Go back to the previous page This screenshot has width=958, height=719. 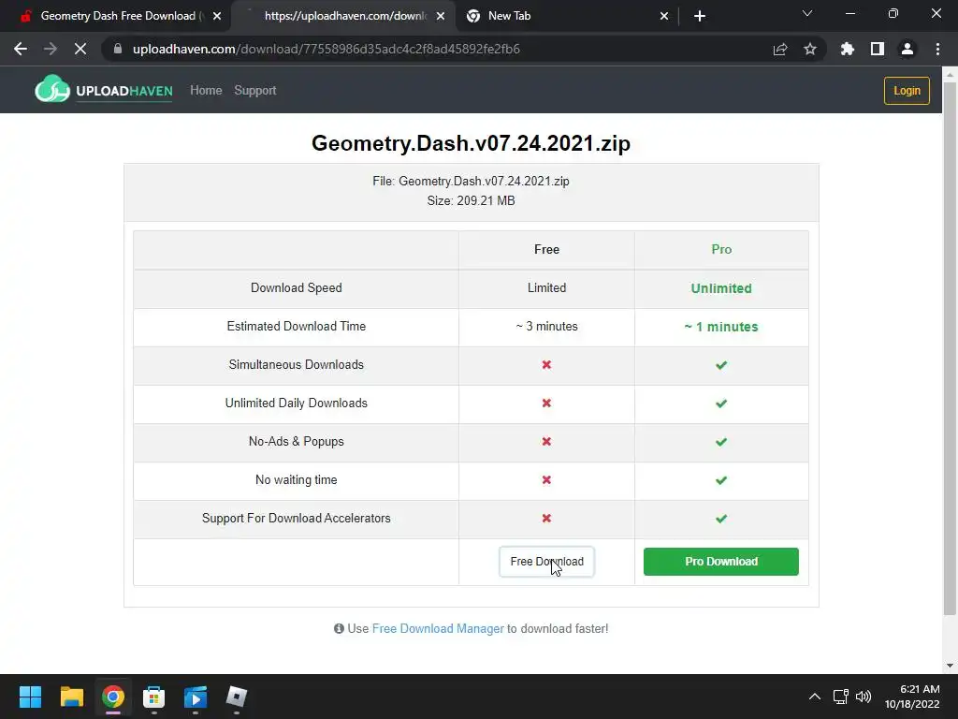(21, 49)
